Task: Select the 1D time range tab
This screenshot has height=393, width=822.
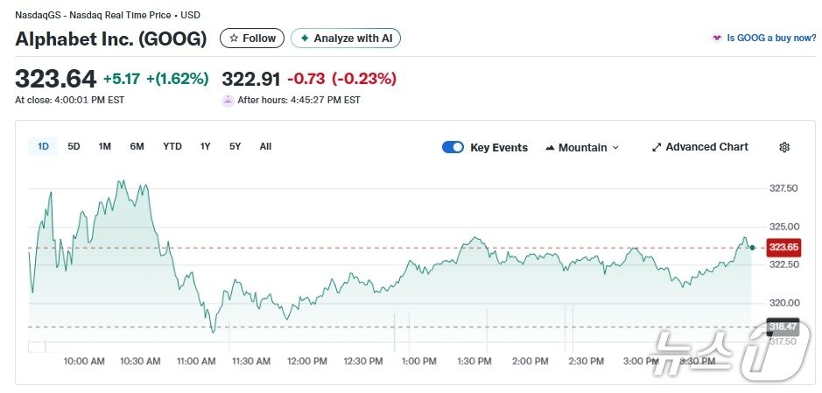Action: 43,146
